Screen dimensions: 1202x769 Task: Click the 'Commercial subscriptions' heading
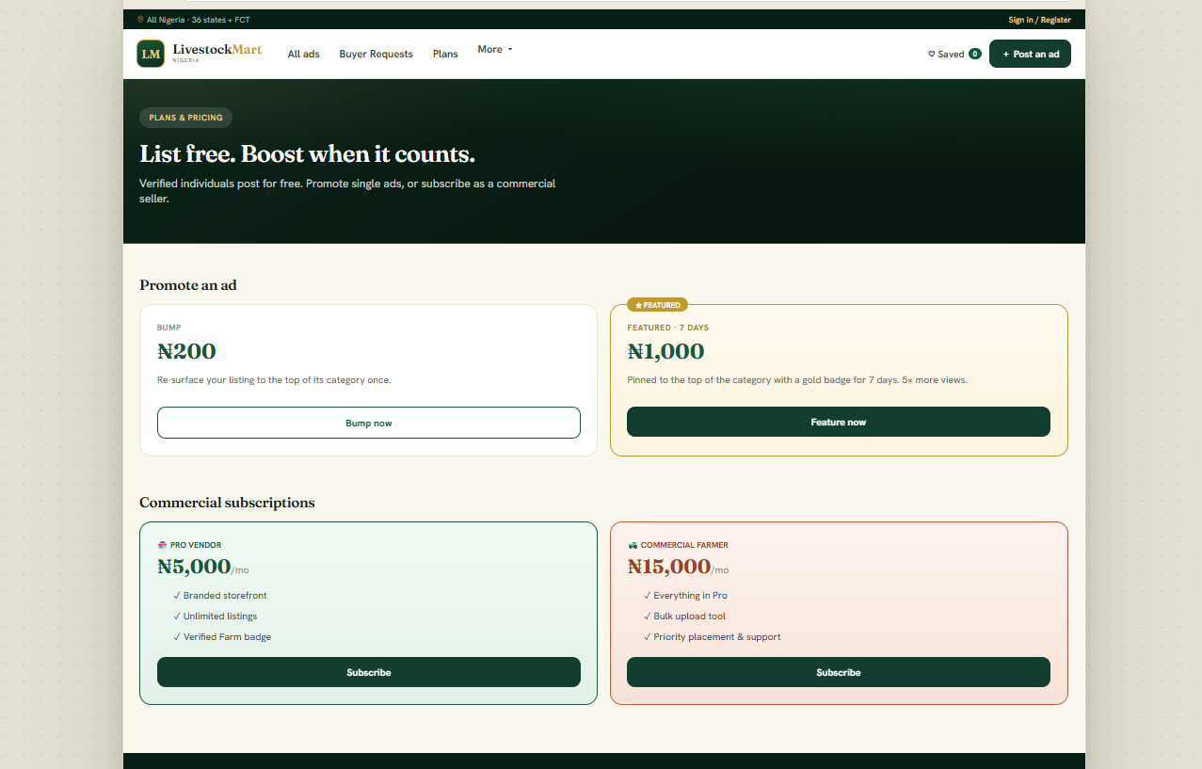(x=227, y=503)
